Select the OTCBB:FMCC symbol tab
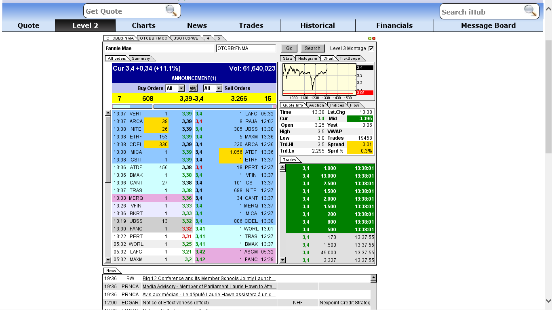 click(x=154, y=38)
